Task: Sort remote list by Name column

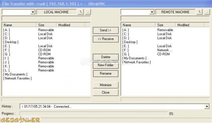Action: pyautogui.click(x=138, y=25)
